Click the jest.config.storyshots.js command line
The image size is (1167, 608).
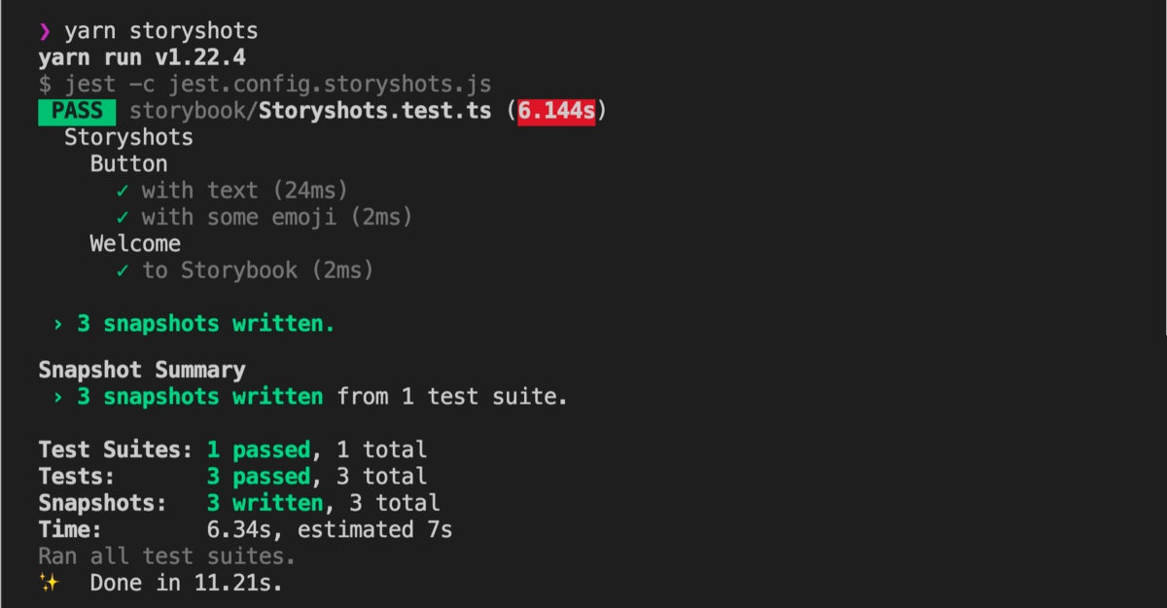pos(265,85)
